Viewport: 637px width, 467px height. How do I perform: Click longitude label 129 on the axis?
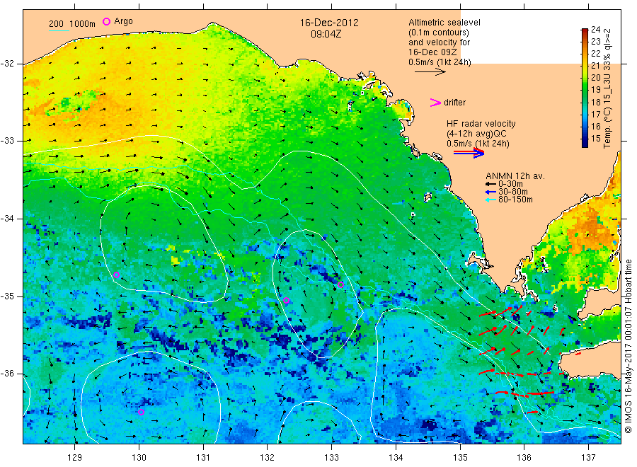click(x=75, y=457)
